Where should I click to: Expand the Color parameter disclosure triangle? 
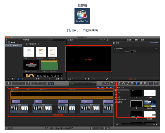[x=117, y=52]
